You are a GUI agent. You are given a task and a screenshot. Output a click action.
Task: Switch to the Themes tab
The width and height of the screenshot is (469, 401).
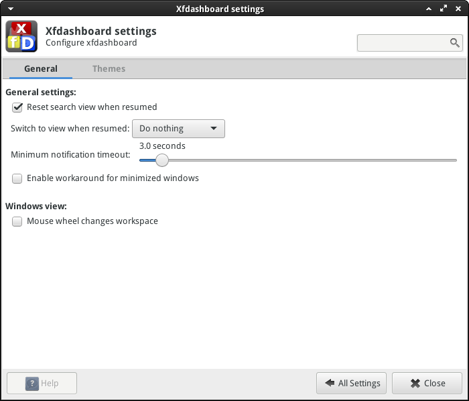[x=109, y=69]
